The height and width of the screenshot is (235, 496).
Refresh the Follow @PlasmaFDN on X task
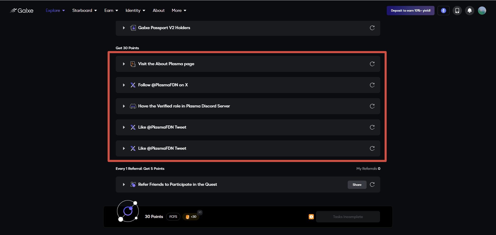pyautogui.click(x=372, y=85)
